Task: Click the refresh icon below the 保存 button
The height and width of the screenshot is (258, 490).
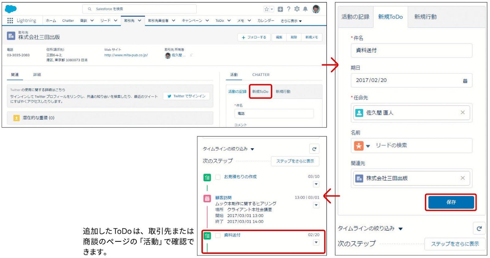Action: [479, 228]
